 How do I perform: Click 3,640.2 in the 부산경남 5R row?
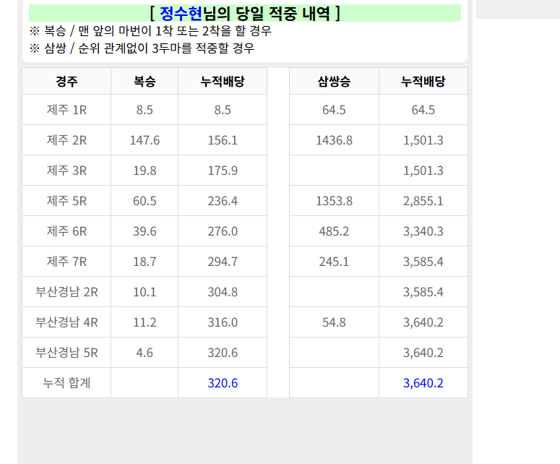coord(423,353)
